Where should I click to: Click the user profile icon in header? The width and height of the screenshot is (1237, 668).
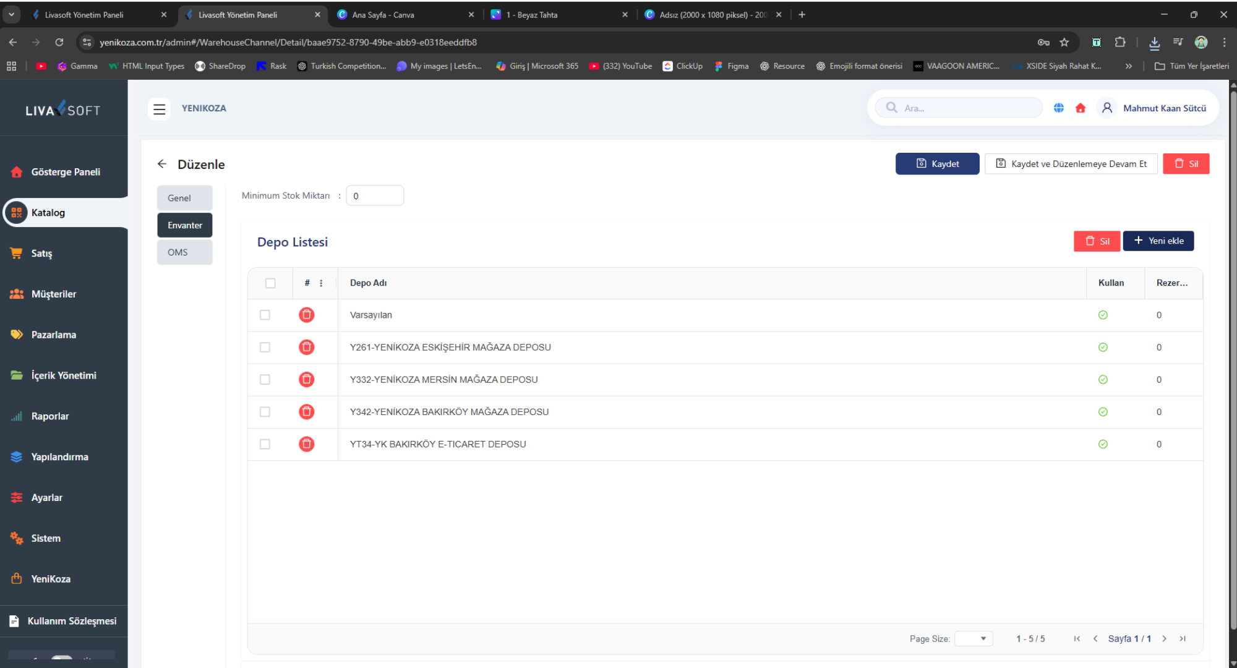click(1107, 108)
